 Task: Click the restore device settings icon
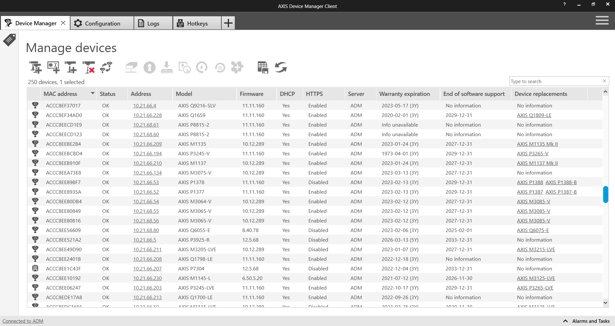220,67
